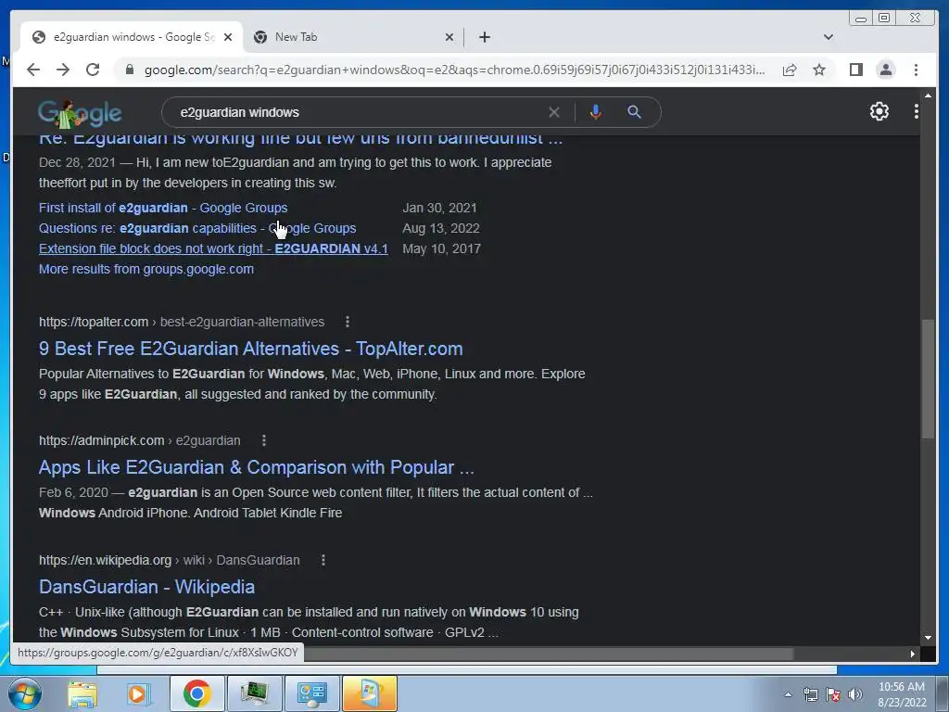Switch to the New Tab tab
949x712 pixels.
353,37
